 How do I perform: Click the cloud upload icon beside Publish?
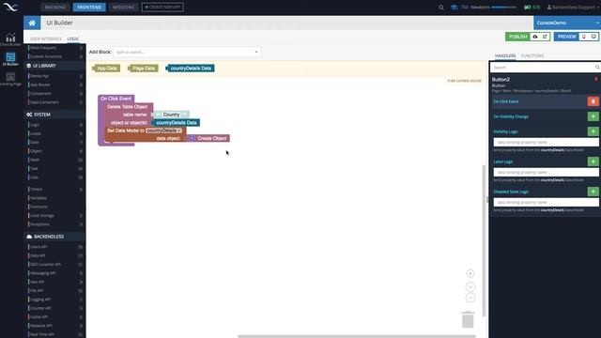click(x=535, y=37)
